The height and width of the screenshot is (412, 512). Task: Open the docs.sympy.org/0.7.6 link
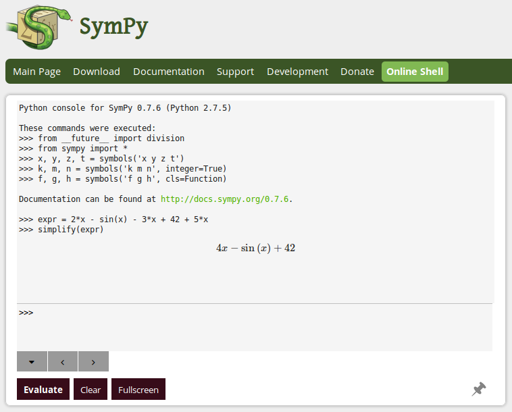click(225, 199)
